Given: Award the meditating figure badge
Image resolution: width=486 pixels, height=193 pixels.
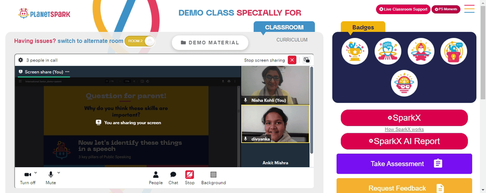Looking at the screenshot, I should click(421, 51).
